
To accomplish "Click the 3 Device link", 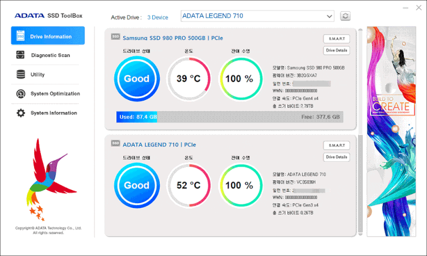I will [x=157, y=18].
